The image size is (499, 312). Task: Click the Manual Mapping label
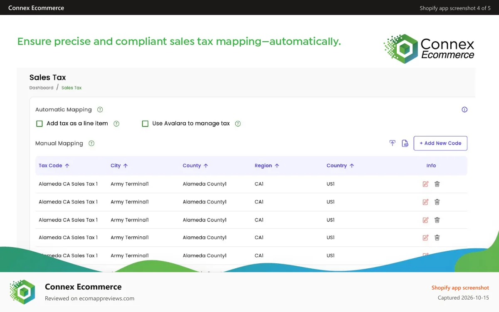(x=59, y=144)
